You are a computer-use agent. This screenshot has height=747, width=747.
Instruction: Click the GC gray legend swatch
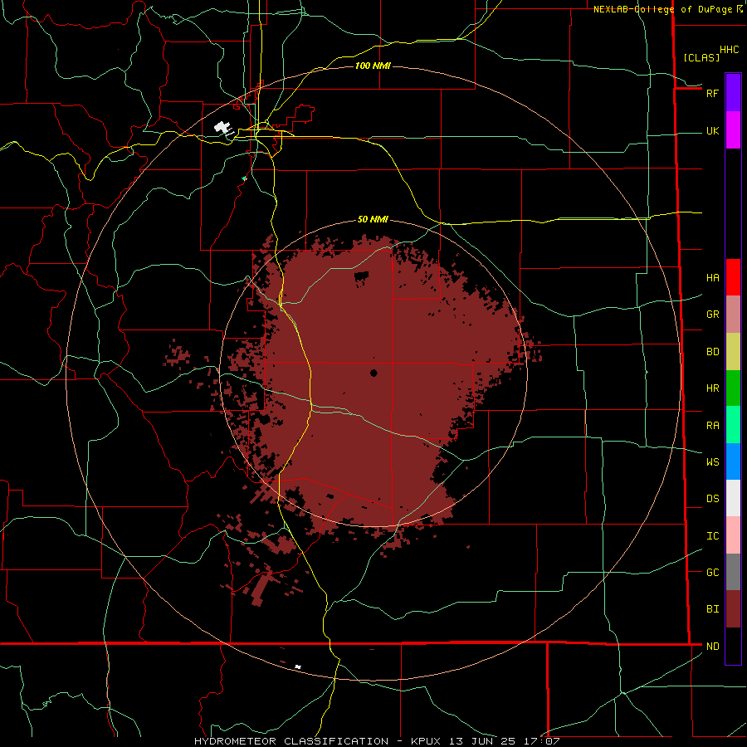(733, 572)
